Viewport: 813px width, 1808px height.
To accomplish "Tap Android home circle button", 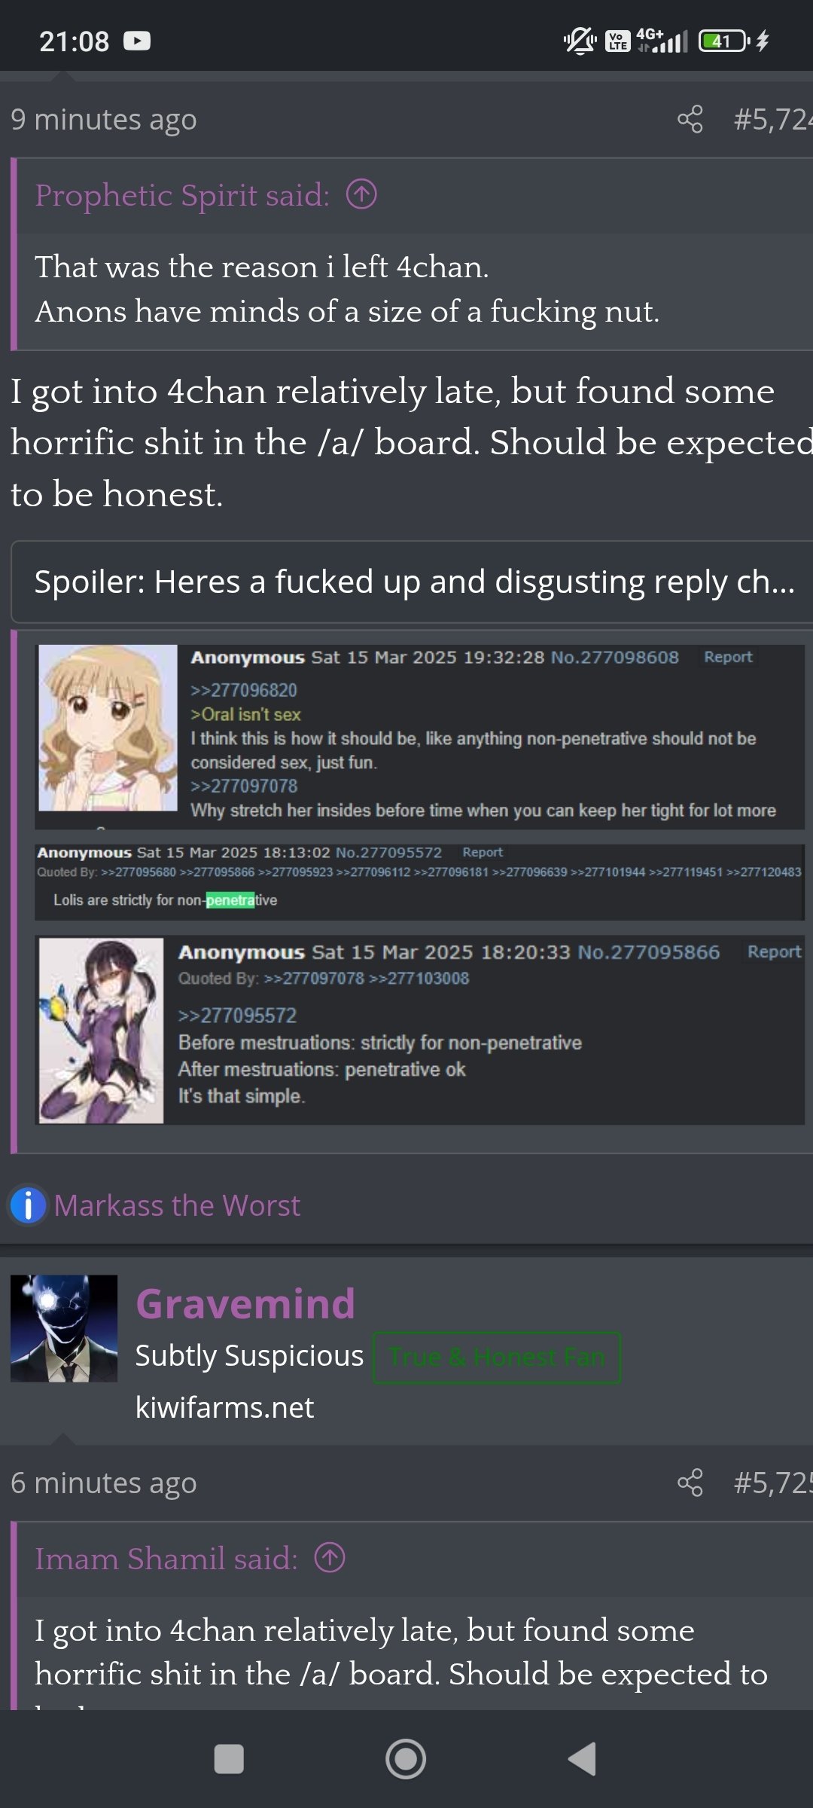I will pos(406,1760).
